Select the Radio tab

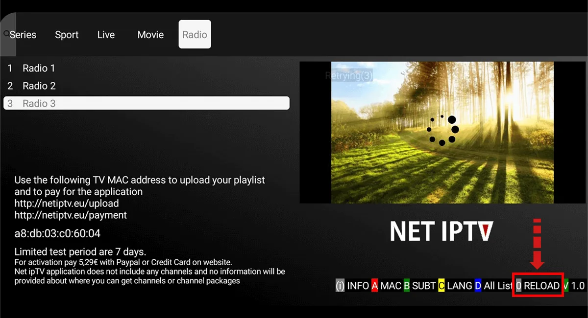[195, 34]
